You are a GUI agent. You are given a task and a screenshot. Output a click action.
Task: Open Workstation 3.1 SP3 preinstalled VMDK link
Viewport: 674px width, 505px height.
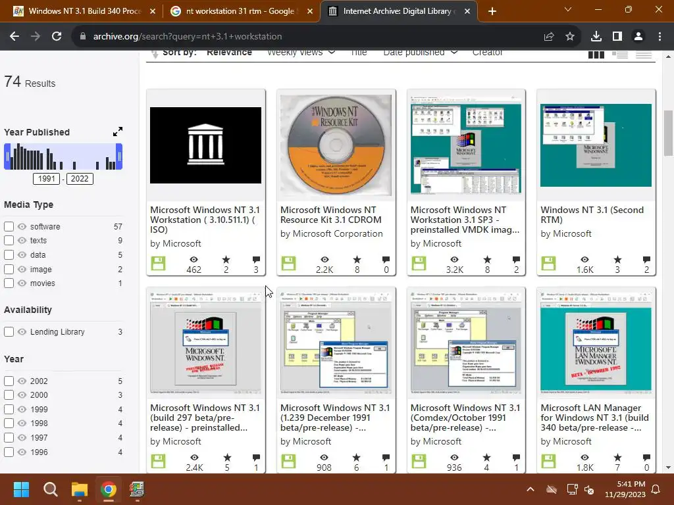pyautogui.click(x=465, y=220)
